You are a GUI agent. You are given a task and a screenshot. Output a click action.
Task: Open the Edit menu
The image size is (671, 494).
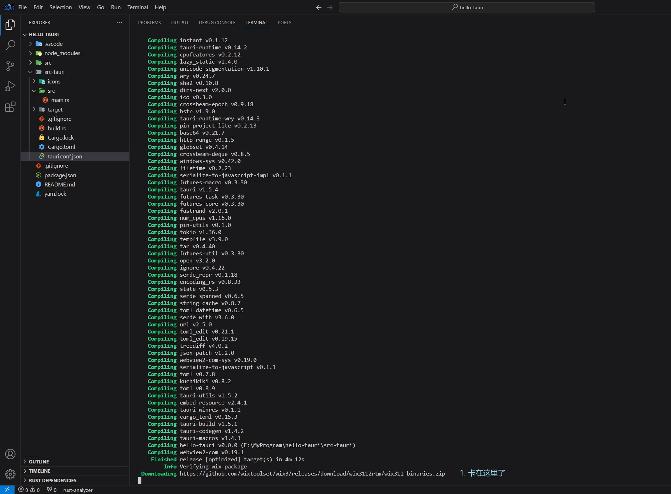point(38,7)
